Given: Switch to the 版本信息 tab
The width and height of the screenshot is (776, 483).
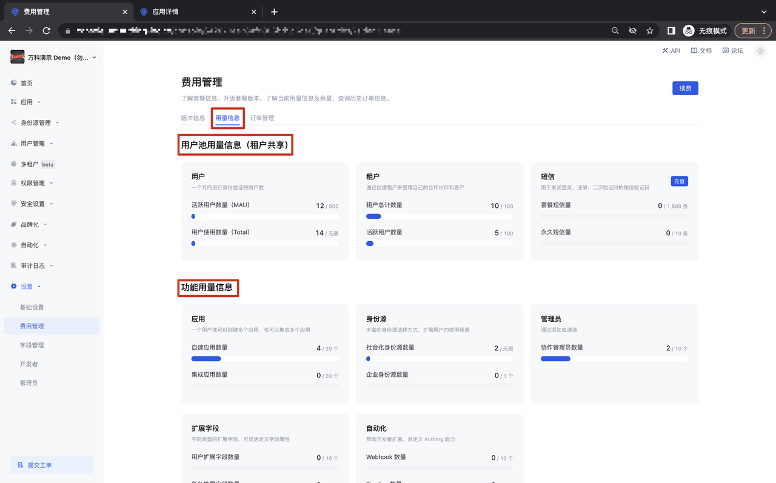Looking at the screenshot, I should click(x=193, y=118).
